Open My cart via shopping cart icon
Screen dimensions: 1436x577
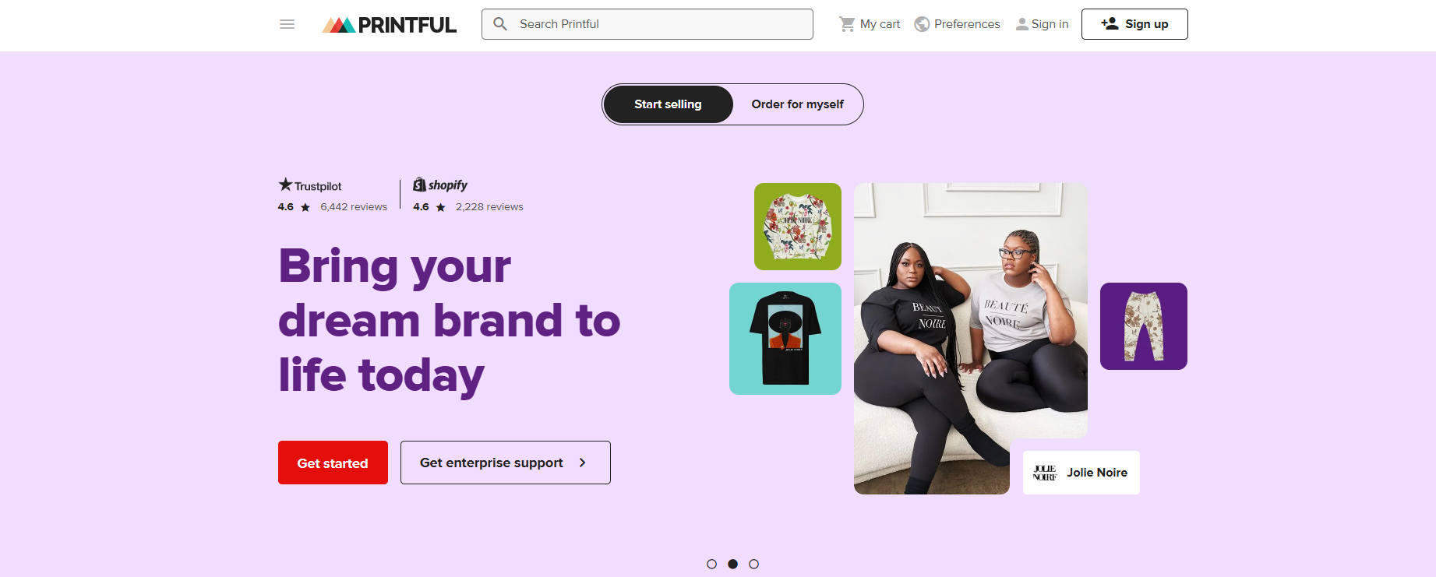point(847,24)
